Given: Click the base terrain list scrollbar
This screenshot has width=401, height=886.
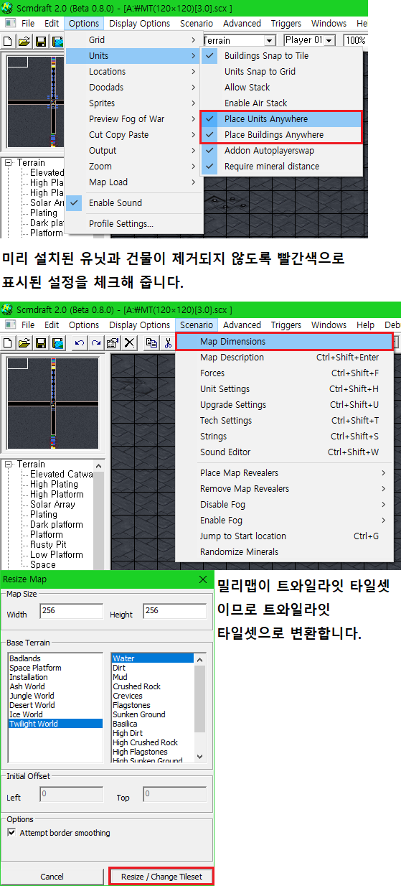Looking at the screenshot, I should tap(200, 708).
